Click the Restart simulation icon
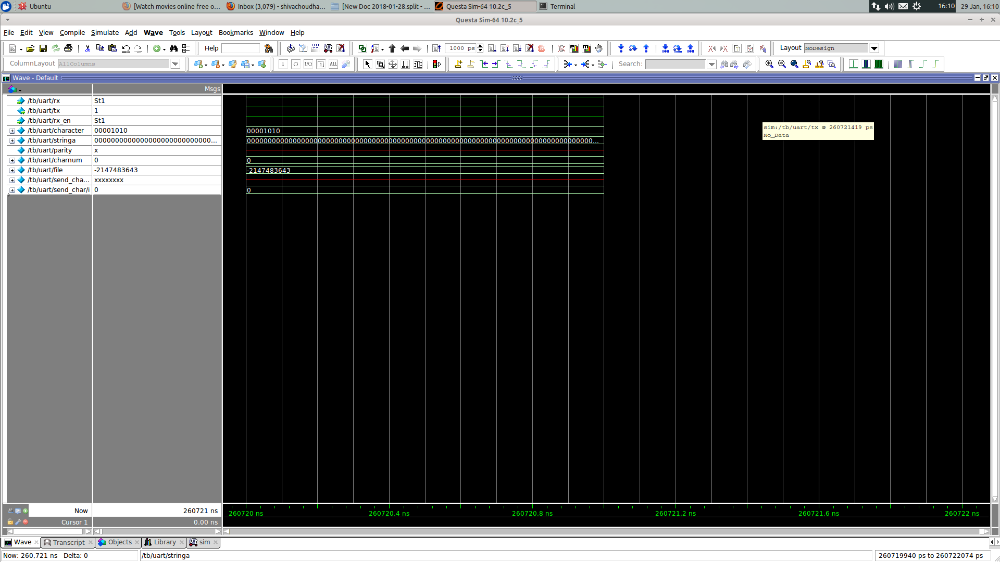 436,48
